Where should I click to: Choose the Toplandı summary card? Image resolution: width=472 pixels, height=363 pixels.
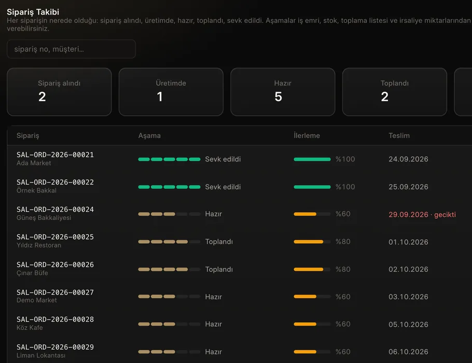[394, 92]
